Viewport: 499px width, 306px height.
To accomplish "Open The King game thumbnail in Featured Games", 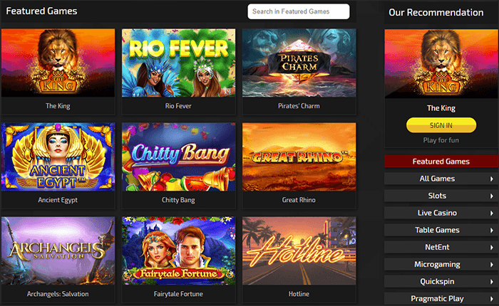I will (58, 63).
